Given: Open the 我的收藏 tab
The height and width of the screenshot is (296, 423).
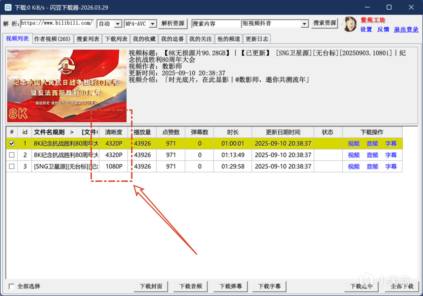Looking at the screenshot, I should [144, 39].
